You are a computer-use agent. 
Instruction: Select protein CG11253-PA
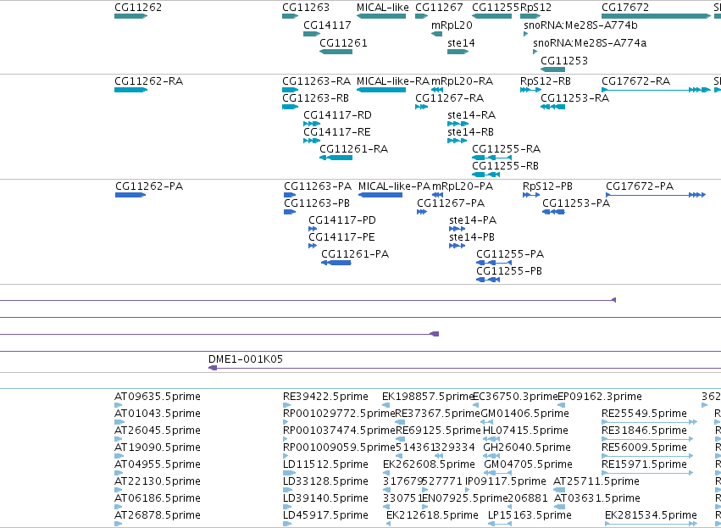pyautogui.click(x=553, y=212)
